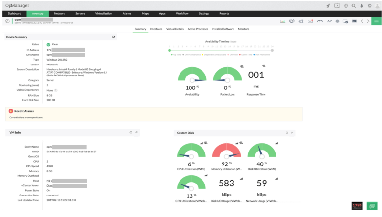Click the support headset icon in header
Image resolution: width=382 pixels, height=217 pixels.
tap(346, 6)
